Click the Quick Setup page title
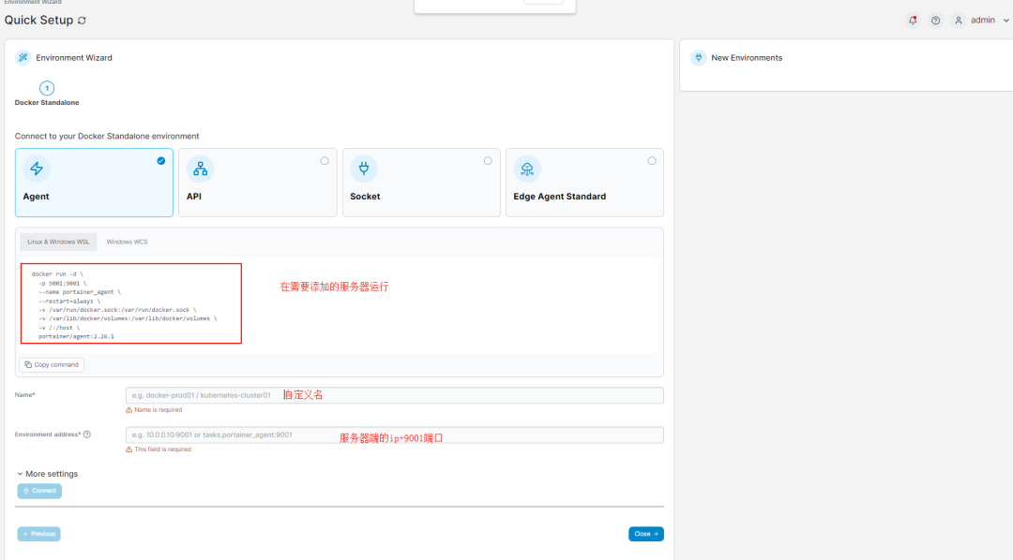The height and width of the screenshot is (560, 1013). (38, 20)
